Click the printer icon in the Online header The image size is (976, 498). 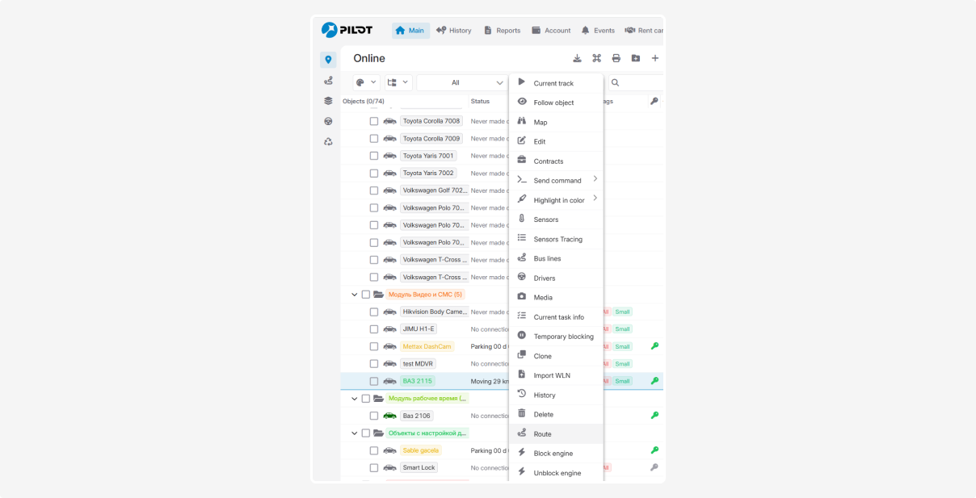click(616, 58)
